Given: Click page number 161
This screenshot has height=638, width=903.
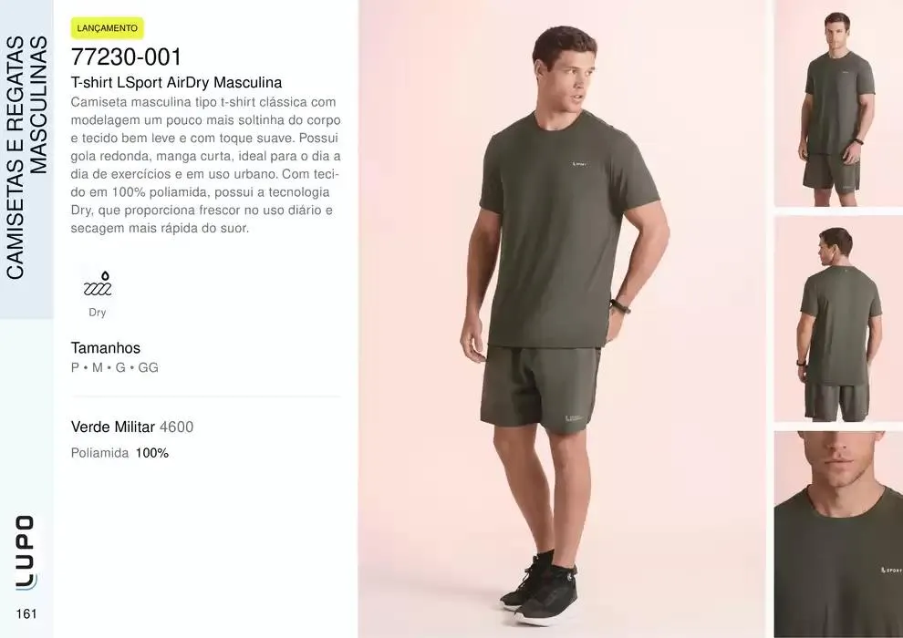Looking at the screenshot, I should point(26,613).
